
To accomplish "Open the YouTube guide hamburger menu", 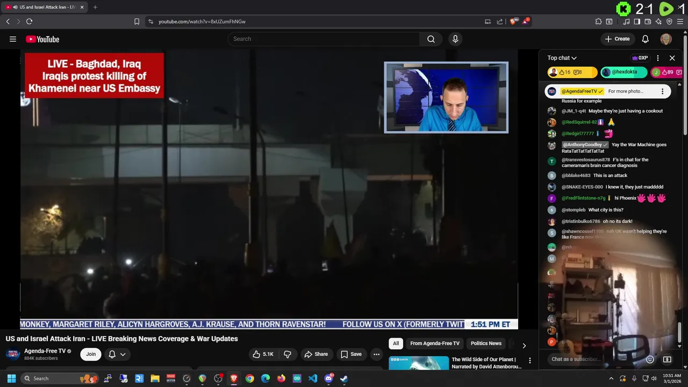I will click(13, 39).
